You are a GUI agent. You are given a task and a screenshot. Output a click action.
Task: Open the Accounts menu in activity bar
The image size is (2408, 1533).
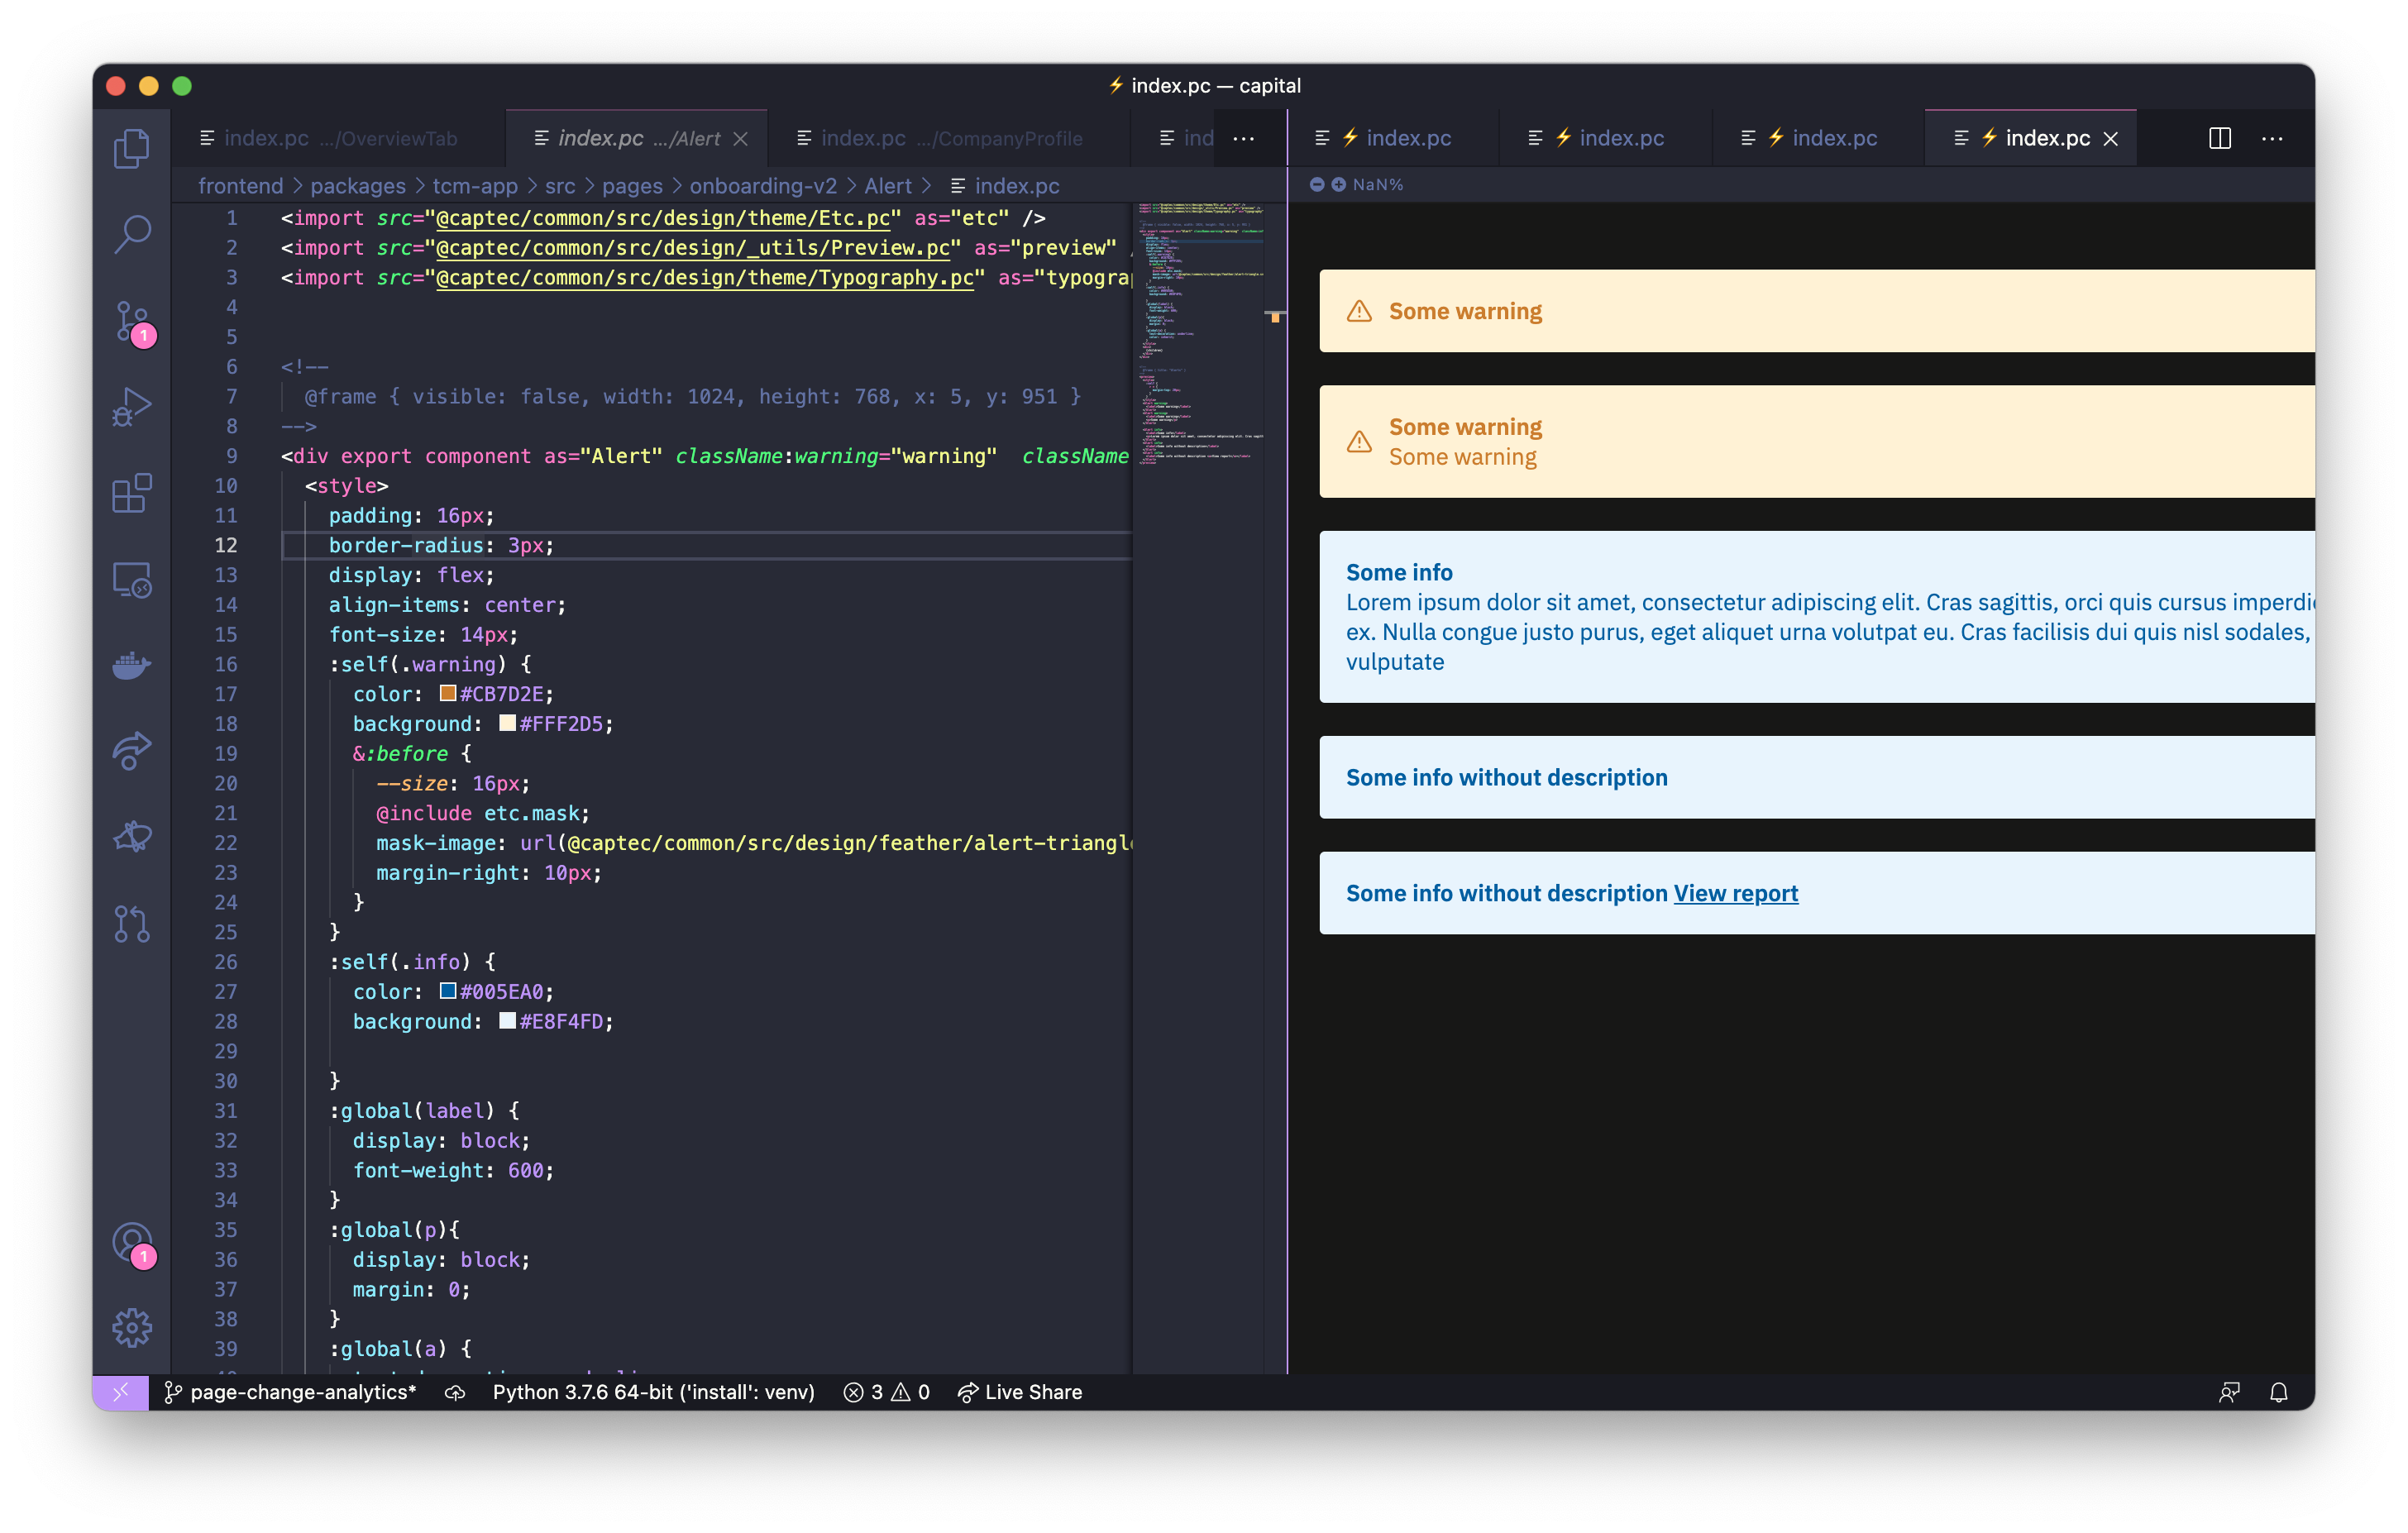[x=131, y=1243]
